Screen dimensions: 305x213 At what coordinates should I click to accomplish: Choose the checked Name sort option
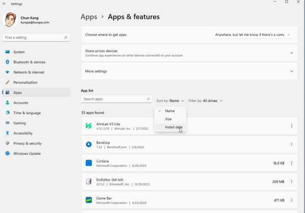click(x=170, y=111)
